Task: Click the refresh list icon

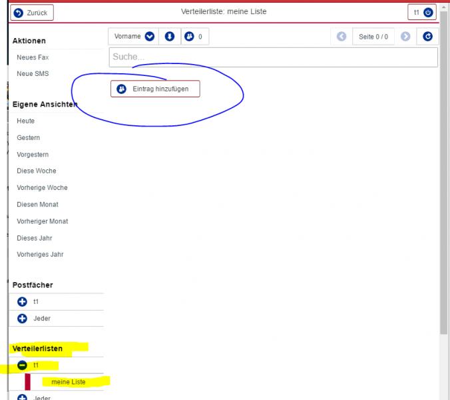Action: click(x=428, y=37)
